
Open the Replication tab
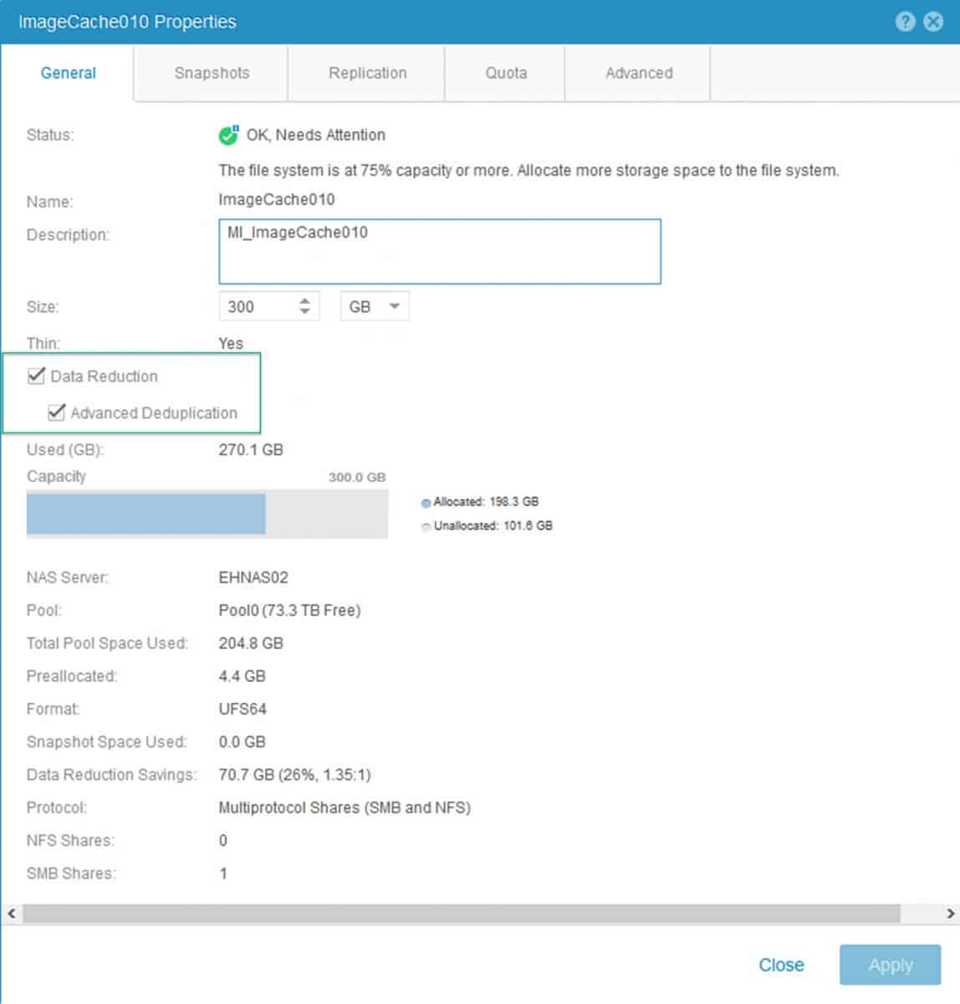click(x=367, y=73)
